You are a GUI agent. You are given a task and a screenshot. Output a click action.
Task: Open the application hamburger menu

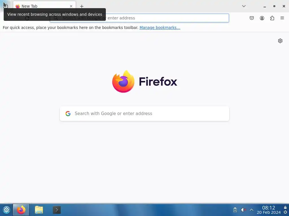(282, 18)
